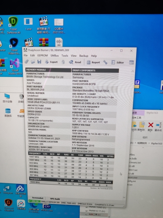This screenshot has height=218, width=163.
Task: Click the SMBus 0 EEPROM 50h status entry
Action: click(x=50, y=202)
